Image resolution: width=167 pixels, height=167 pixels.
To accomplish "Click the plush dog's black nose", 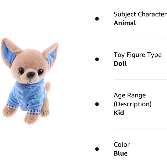I will 31,75.
